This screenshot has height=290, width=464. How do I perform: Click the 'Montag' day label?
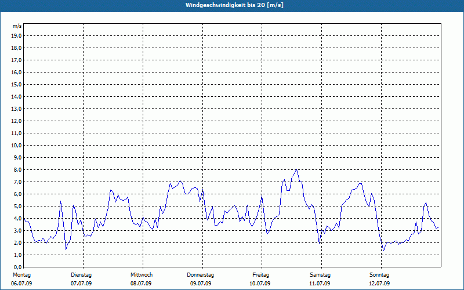pos(21,275)
